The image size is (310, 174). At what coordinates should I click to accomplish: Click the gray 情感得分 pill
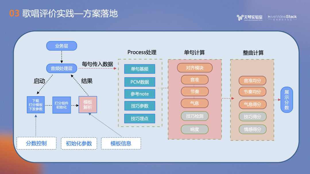252,129
